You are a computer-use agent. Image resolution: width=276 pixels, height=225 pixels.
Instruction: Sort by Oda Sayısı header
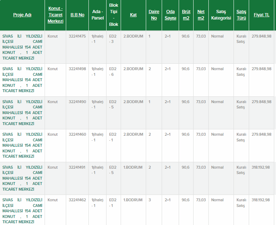[x=171, y=15]
